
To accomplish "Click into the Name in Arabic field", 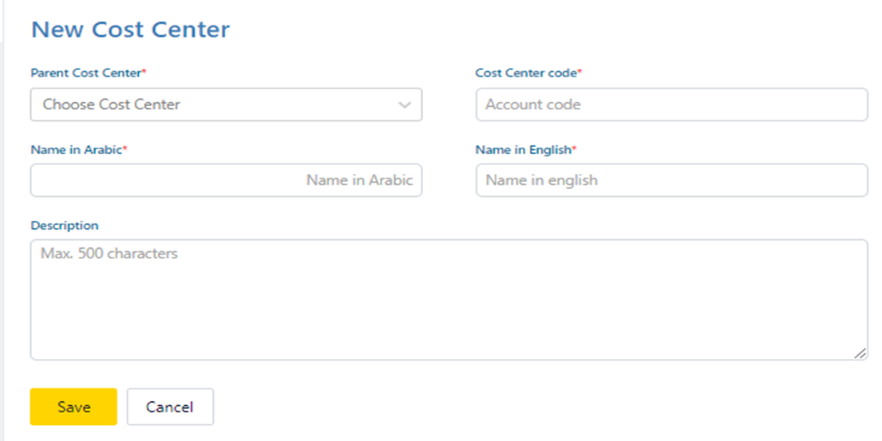I will 226,180.
